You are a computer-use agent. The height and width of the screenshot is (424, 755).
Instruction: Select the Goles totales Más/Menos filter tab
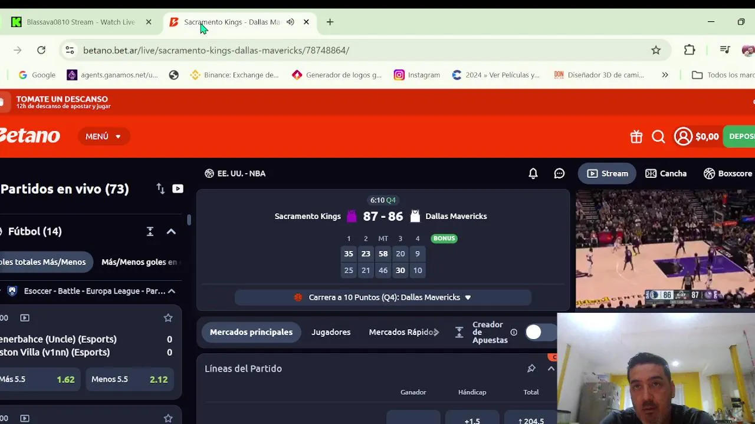click(x=45, y=262)
